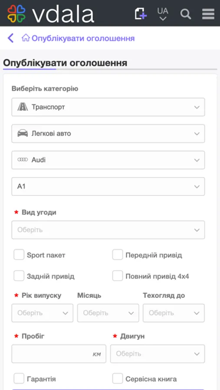The width and height of the screenshot is (220, 390).
Task: Open the vdala logo homepage
Action: (x=51, y=13)
